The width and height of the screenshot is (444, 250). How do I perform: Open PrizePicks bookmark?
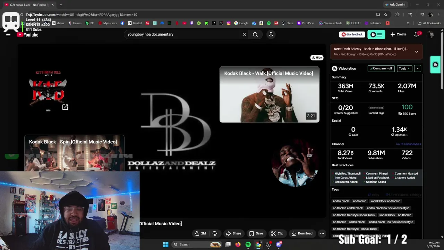(306, 23)
